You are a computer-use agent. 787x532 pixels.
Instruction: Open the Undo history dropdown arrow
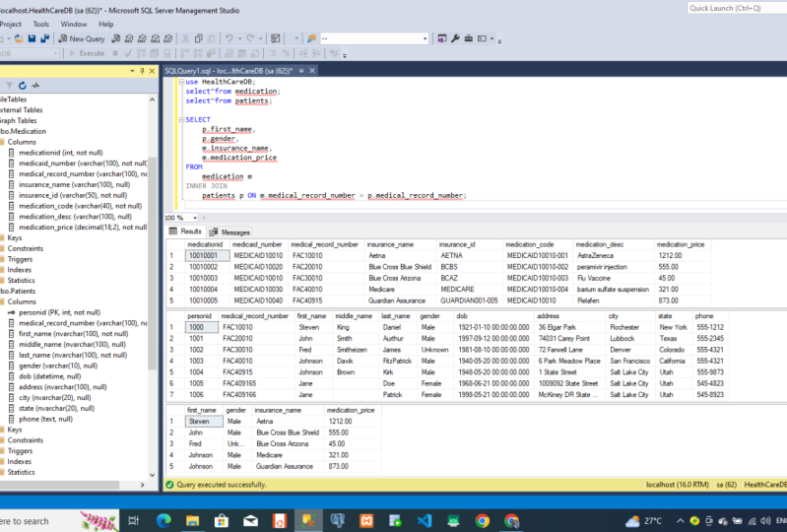coord(239,38)
